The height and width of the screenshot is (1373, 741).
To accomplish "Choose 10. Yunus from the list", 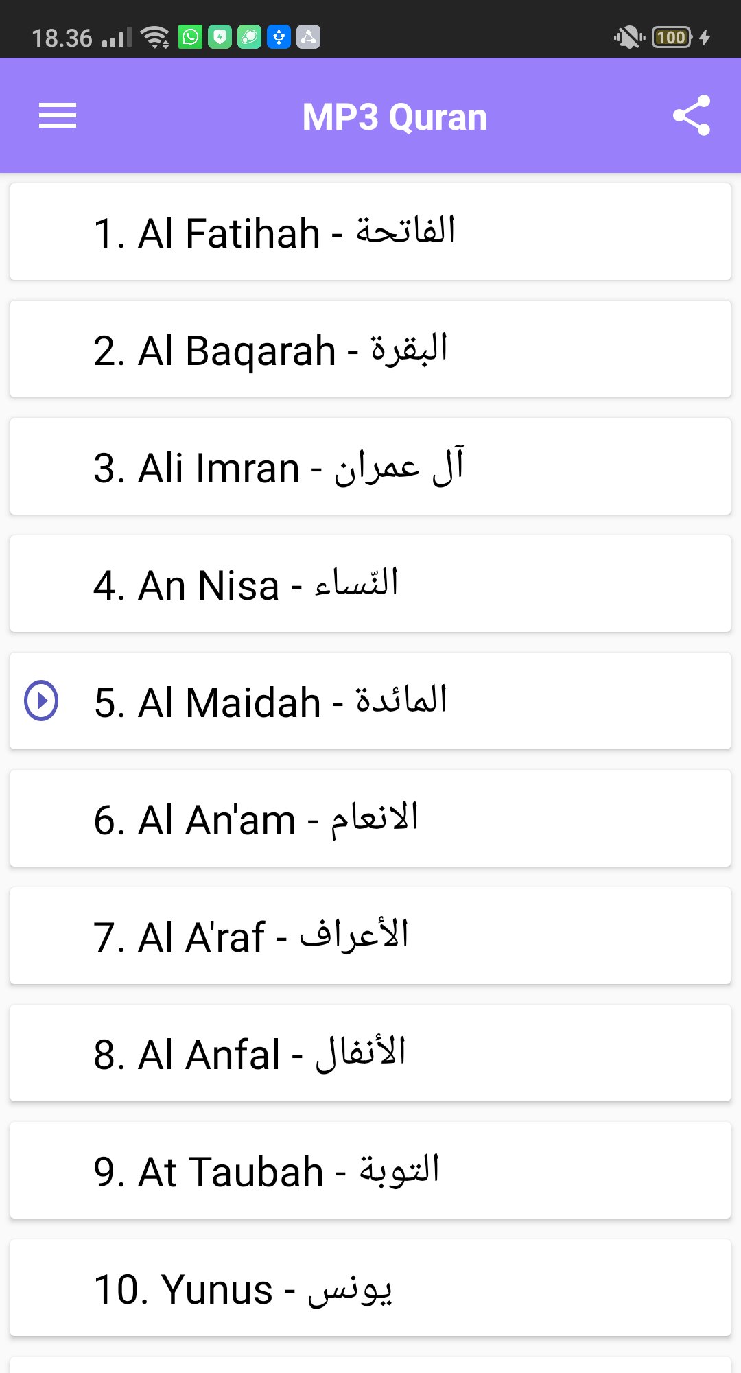I will pos(370,1288).
